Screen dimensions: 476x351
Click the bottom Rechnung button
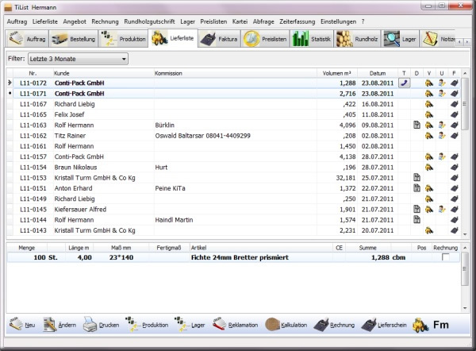334,325
